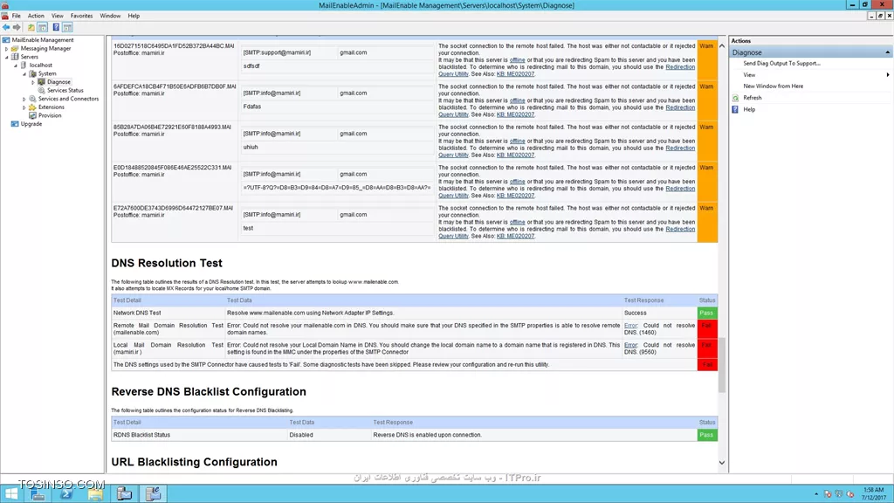Viewport: 894px width, 503px height.
Task: Click the blue Help toolbar icon
Action: (56, 27)
